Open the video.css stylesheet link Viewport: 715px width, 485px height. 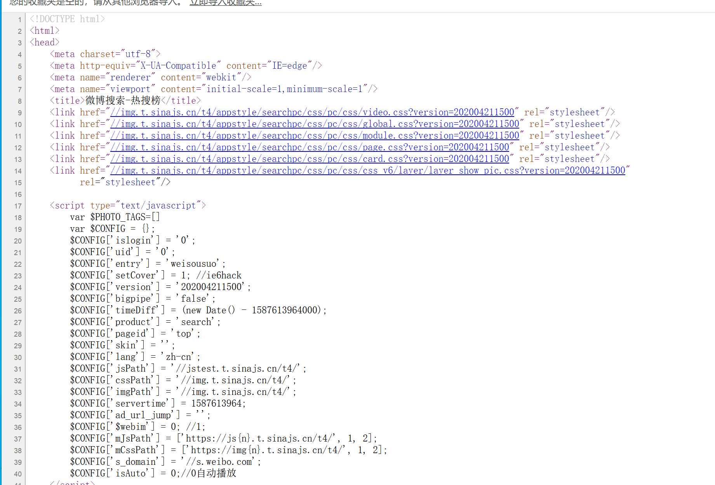312,112
